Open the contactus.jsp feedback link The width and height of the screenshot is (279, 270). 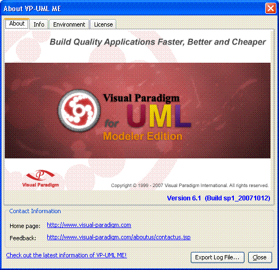(119, 237)
